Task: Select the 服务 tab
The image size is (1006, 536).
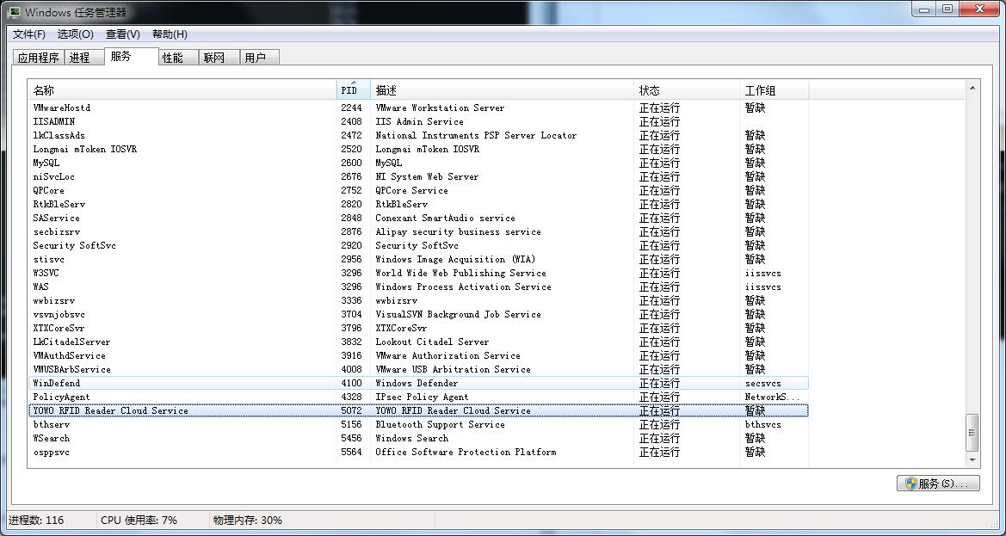Action: tap(131, 57)
